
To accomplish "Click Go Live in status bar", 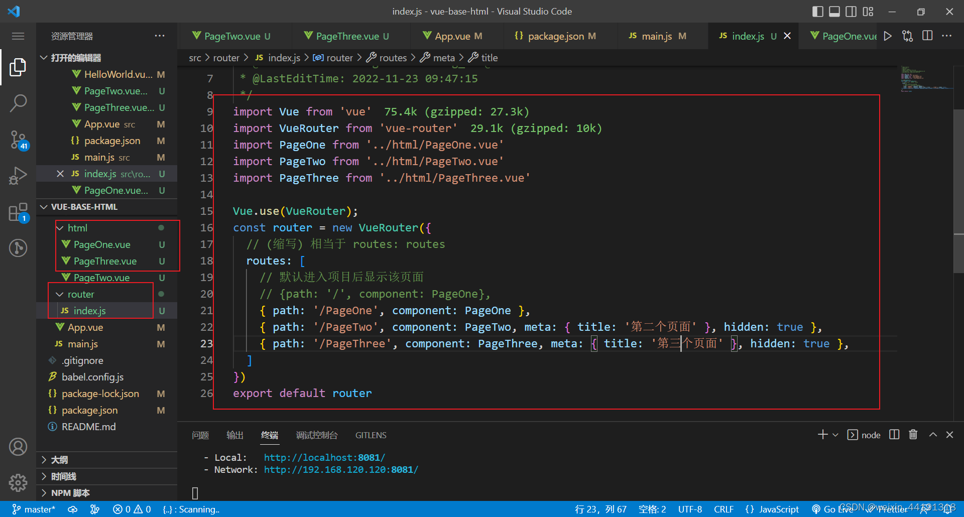I will click(833, 509).
